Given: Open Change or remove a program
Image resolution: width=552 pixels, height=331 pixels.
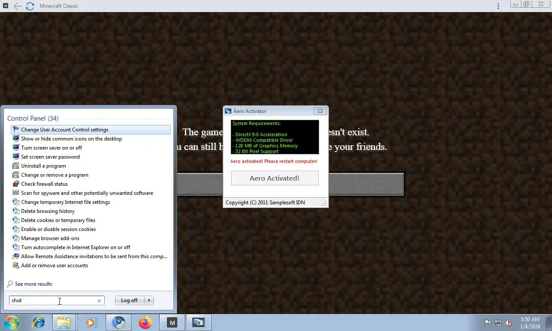Looking at the screenshot, I should click(91, 175).
